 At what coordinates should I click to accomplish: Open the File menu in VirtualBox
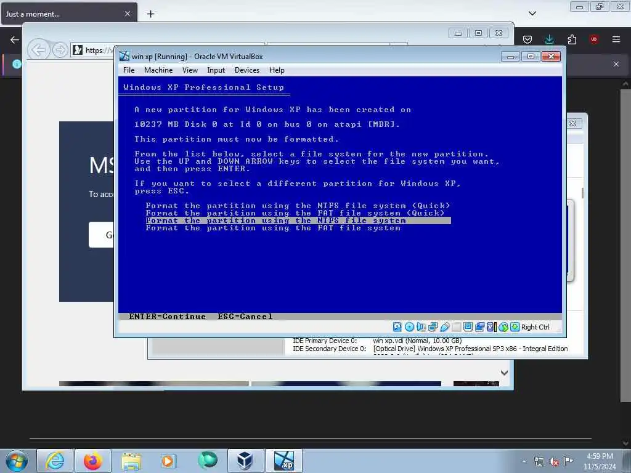129,70
